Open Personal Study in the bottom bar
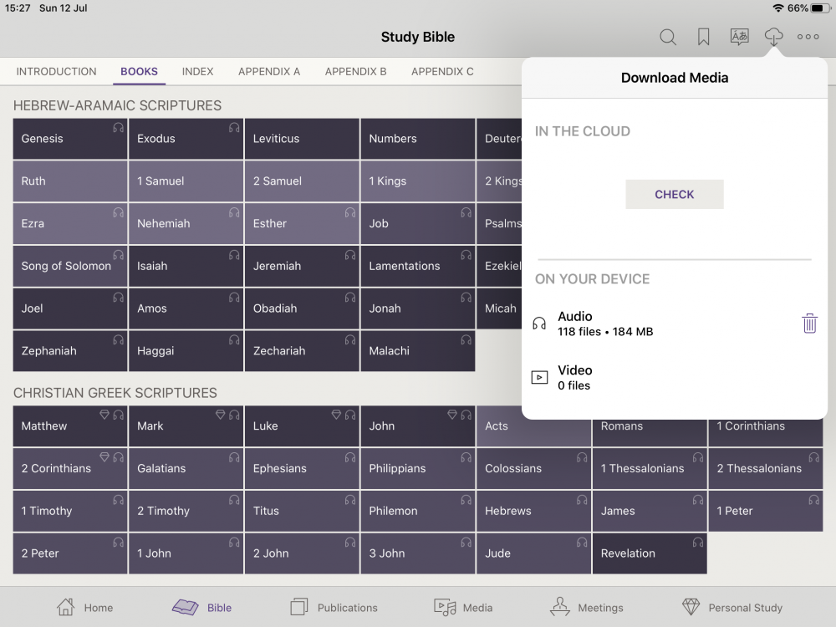 731,608
